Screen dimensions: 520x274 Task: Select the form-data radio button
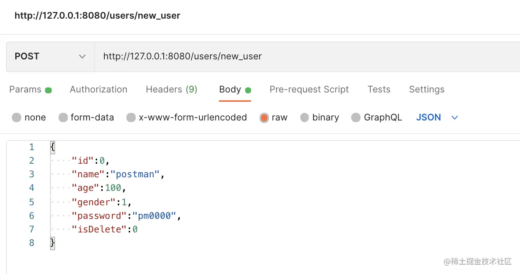[x=63, y=117]
